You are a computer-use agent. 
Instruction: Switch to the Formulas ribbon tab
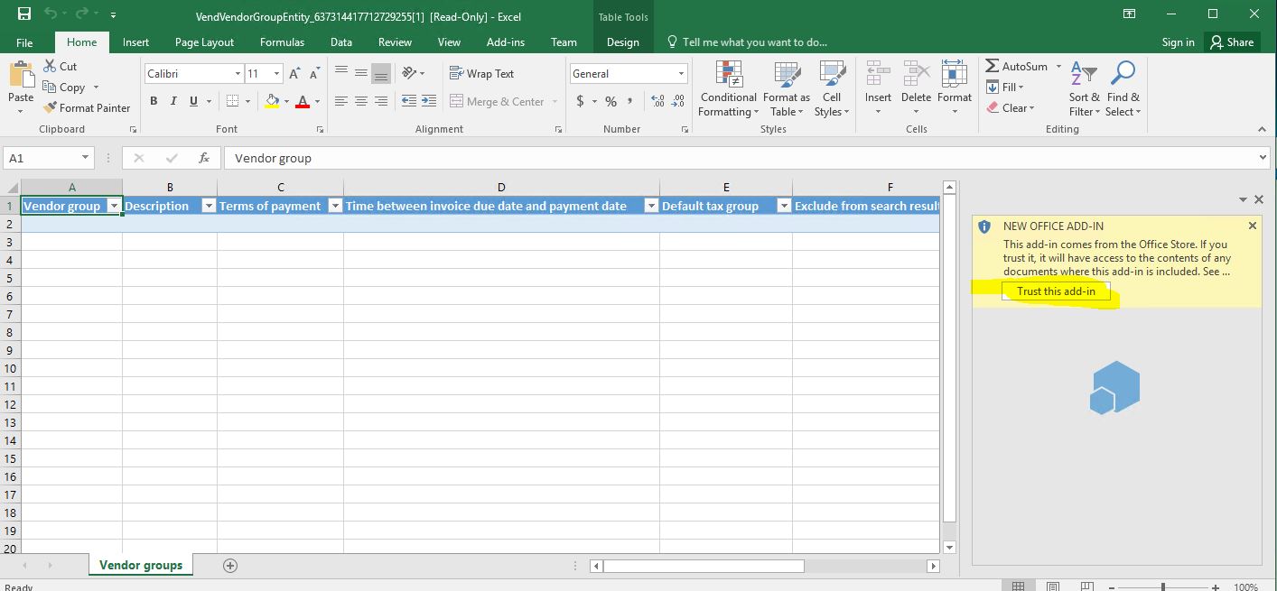[282, 42]
